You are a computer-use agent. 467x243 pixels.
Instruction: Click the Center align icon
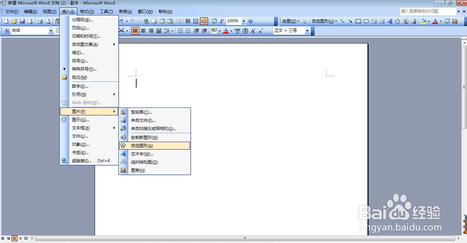pos(143,31)
